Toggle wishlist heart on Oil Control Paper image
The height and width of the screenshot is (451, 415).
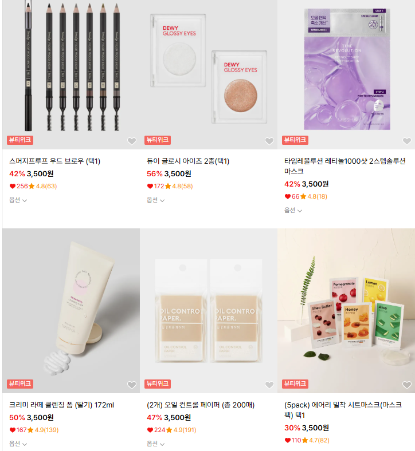[269, 385]
